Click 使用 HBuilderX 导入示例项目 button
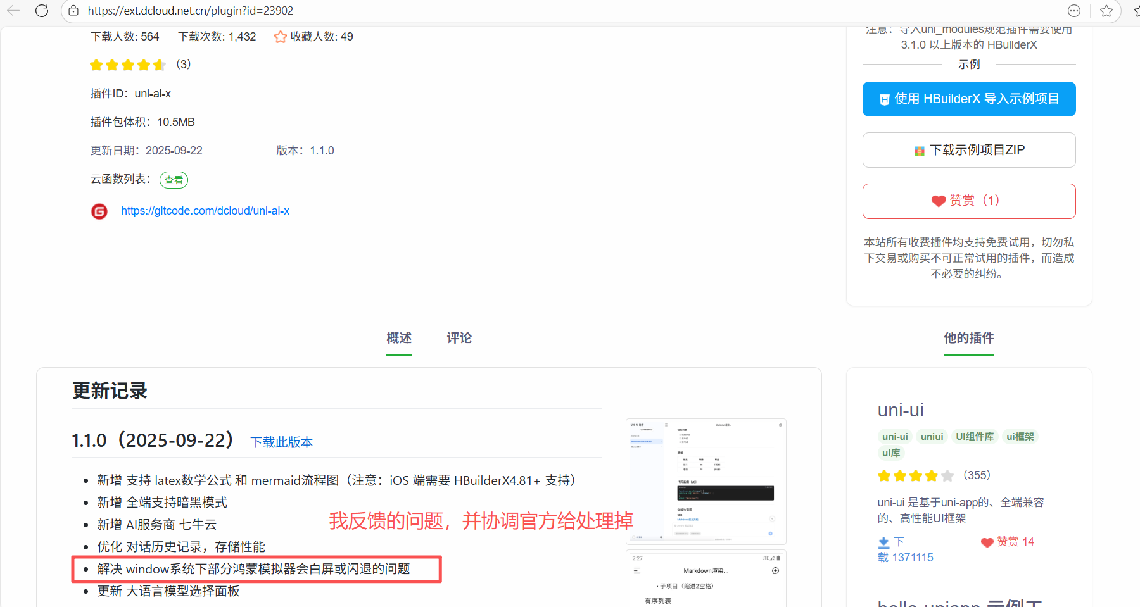Image resolution: width=1140 pixels, height=607 pixels. 968,99
